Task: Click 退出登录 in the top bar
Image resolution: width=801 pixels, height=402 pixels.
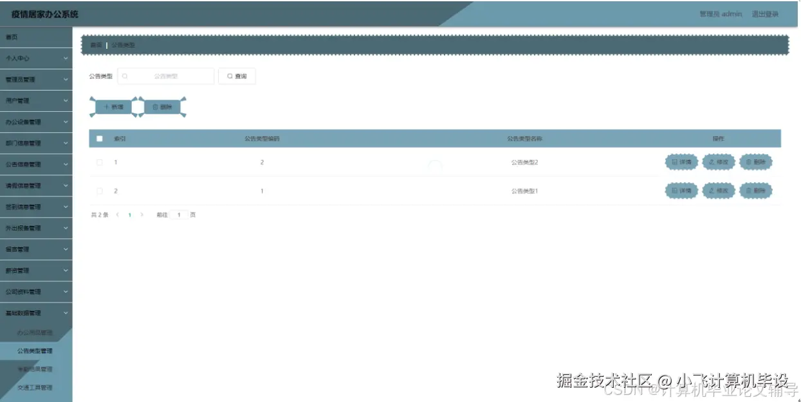Action: (765, 14)
